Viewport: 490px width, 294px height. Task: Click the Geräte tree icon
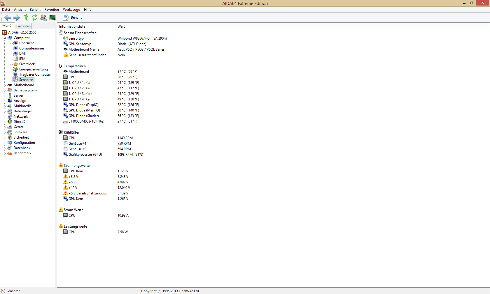(x=10, y=127)
